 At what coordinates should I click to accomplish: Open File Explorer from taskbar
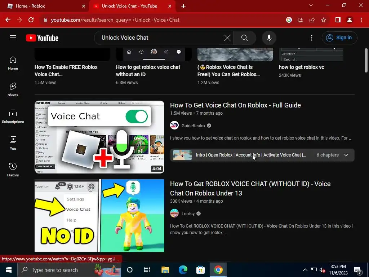[x=165, y=270]
